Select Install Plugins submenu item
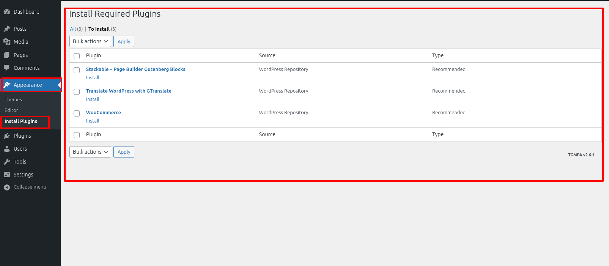Image resolution: width=609 pixels, height=266 pixels. (x=21, y=121)
